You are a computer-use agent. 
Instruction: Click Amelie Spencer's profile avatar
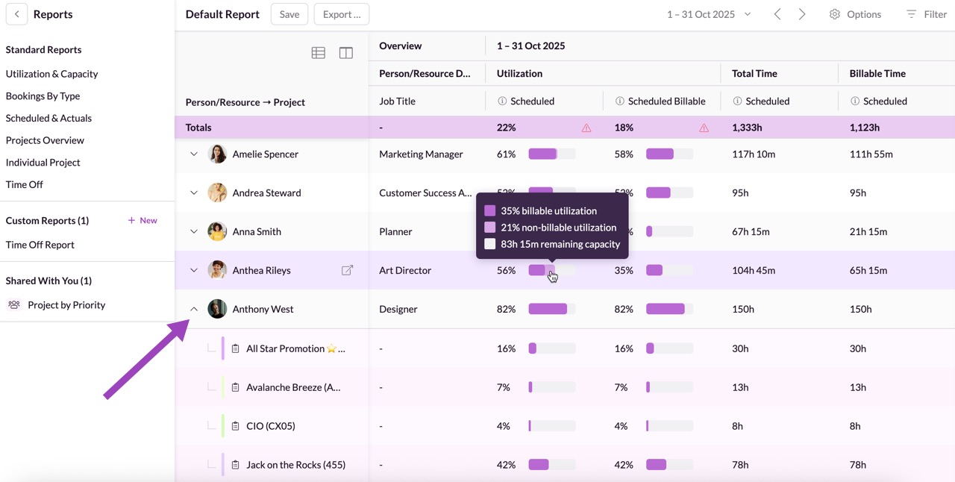click(217, 154)
